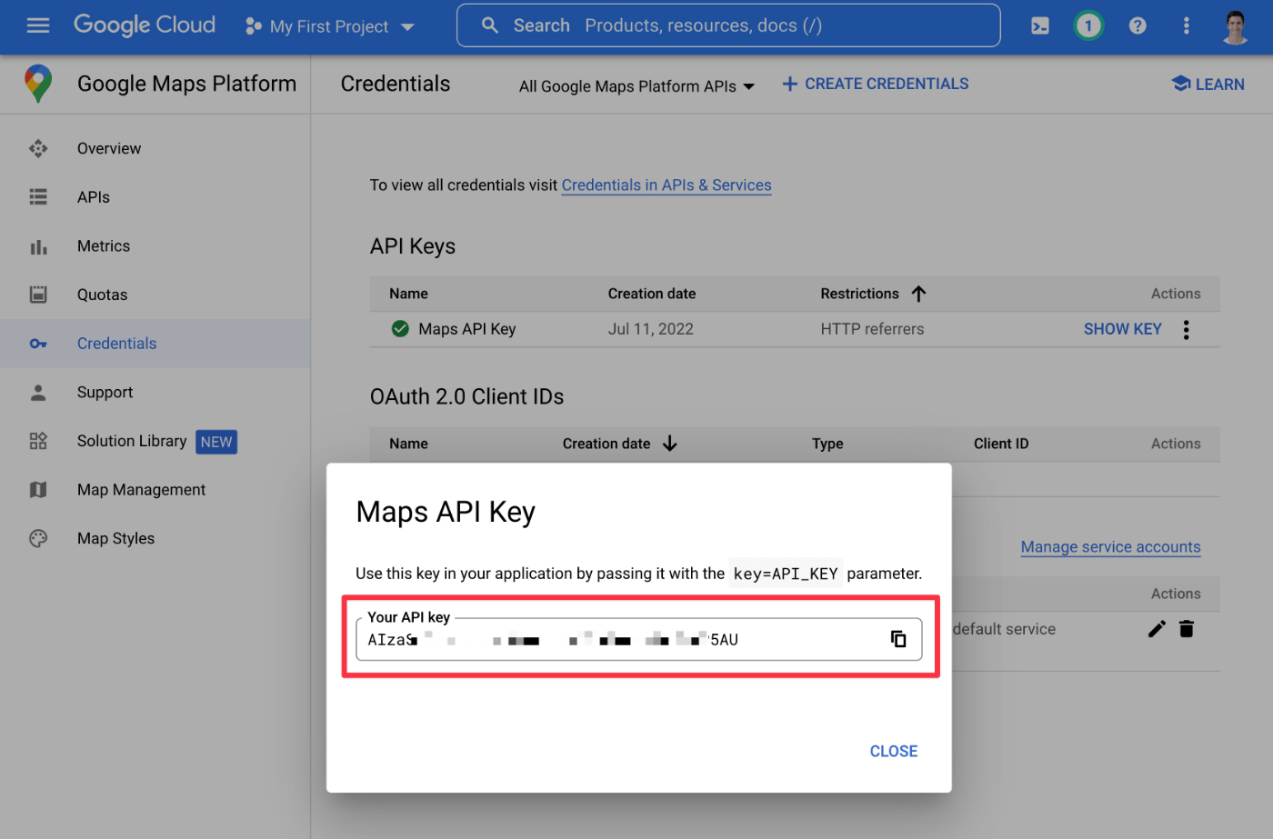Click the Metrics bar chart icon
The image size is (1273, 839).
pos(38,246)
